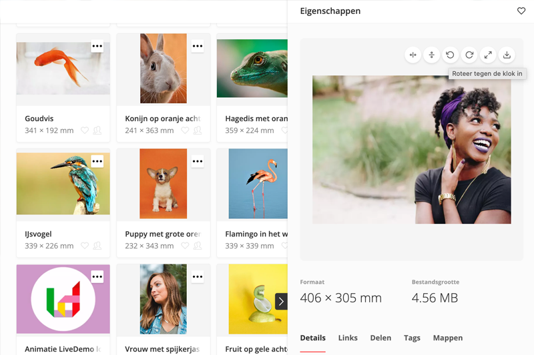Screen dimensions: 534x355
Task: Open the Animatie LiveDemo options menu
Action: (97, 276)
